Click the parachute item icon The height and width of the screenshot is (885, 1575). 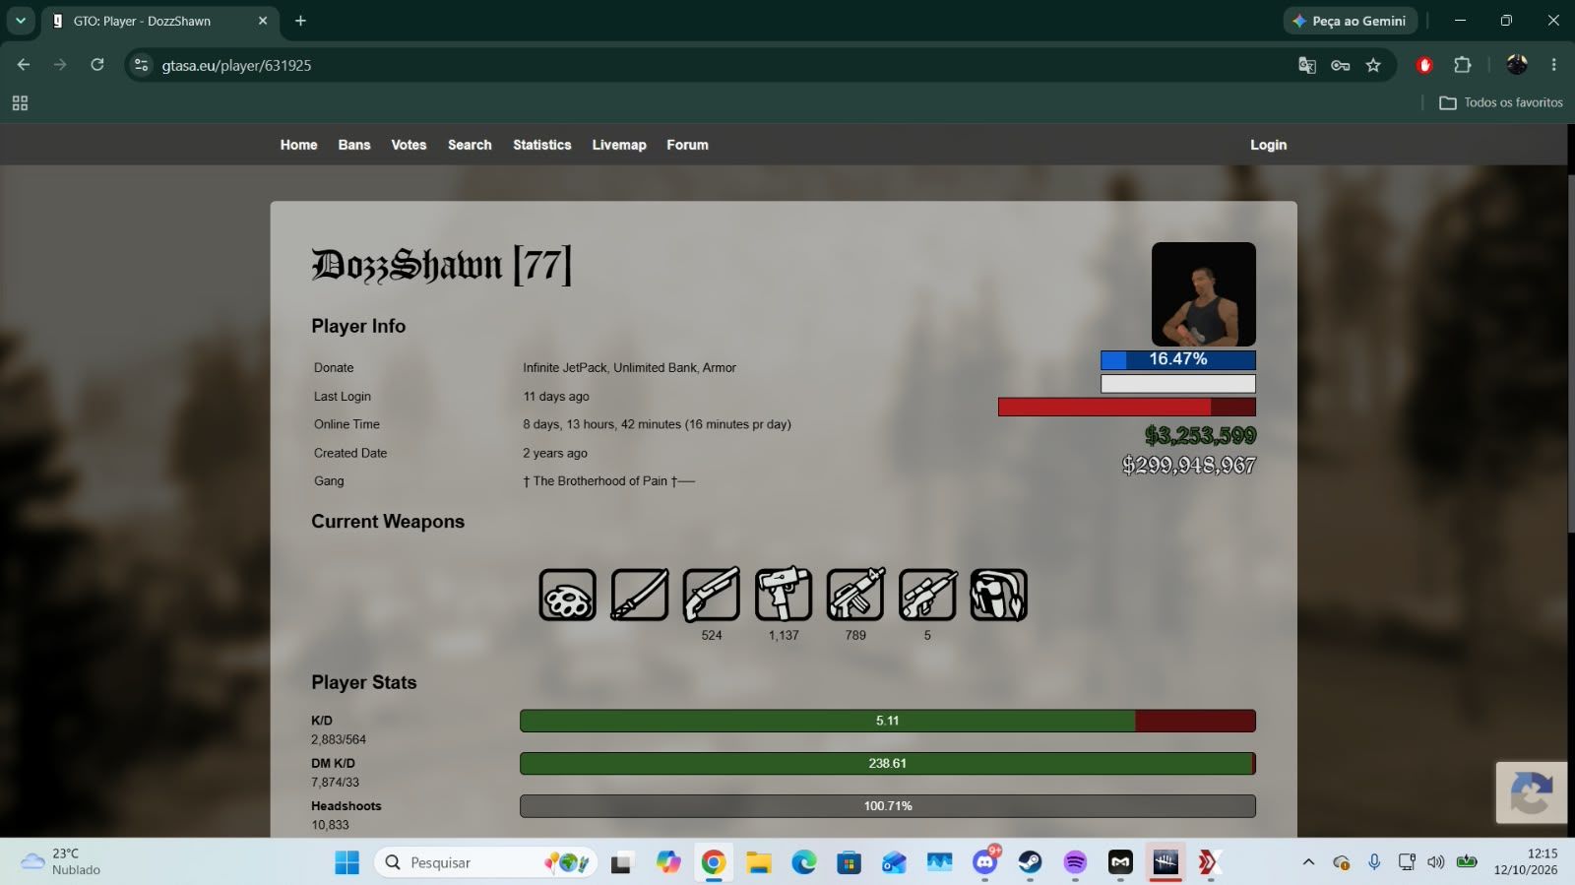click(x=999, y=595)
